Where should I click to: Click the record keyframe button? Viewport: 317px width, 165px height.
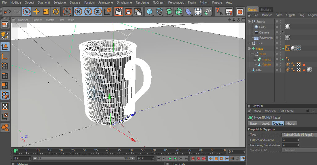point(193,159)
